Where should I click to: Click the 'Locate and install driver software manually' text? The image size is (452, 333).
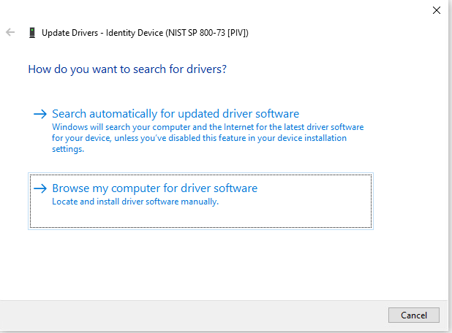click(x=135, y=202)
